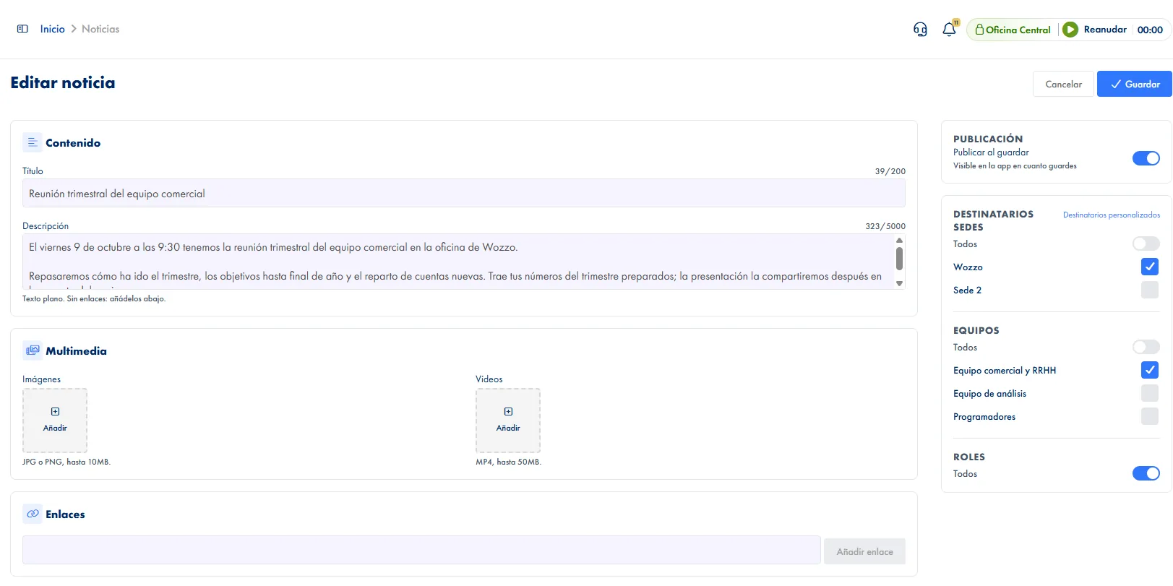The height and width of the screenshot is (586, 1173).
Task: Click the Título input field
Action: [464, 193]
